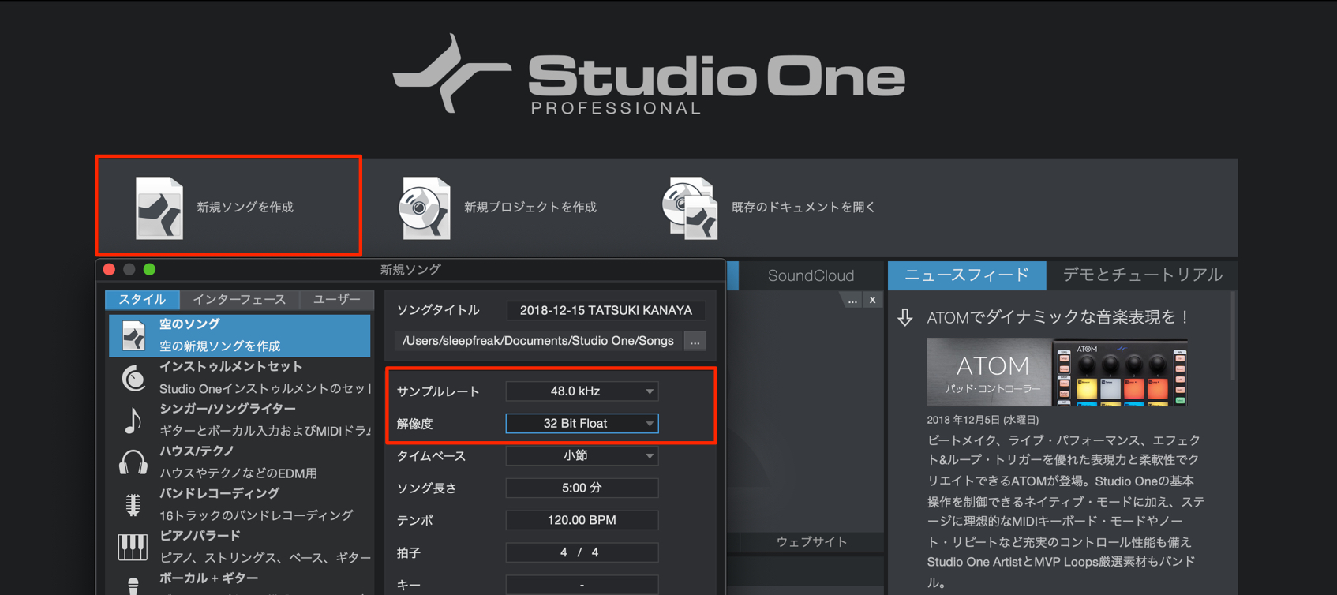Image resolution: width=1337 pixels, height=595 pixels.
Task: Open the ATOM controller news thumbnail
Action: click(1057, 372)
